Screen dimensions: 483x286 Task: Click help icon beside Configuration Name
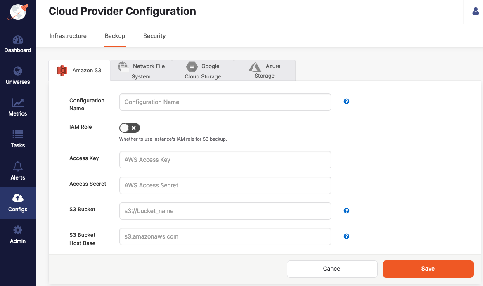(x=346, y=102)
